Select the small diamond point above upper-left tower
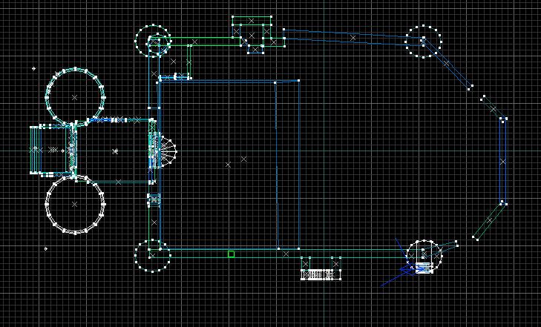This screenshot has width=541, height=327. coord(34,68)
